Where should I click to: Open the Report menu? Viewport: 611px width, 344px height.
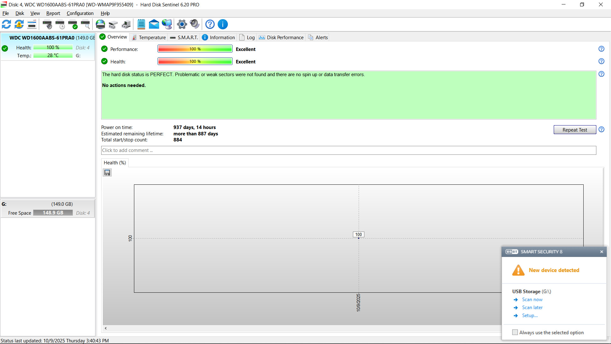point(53,13)
